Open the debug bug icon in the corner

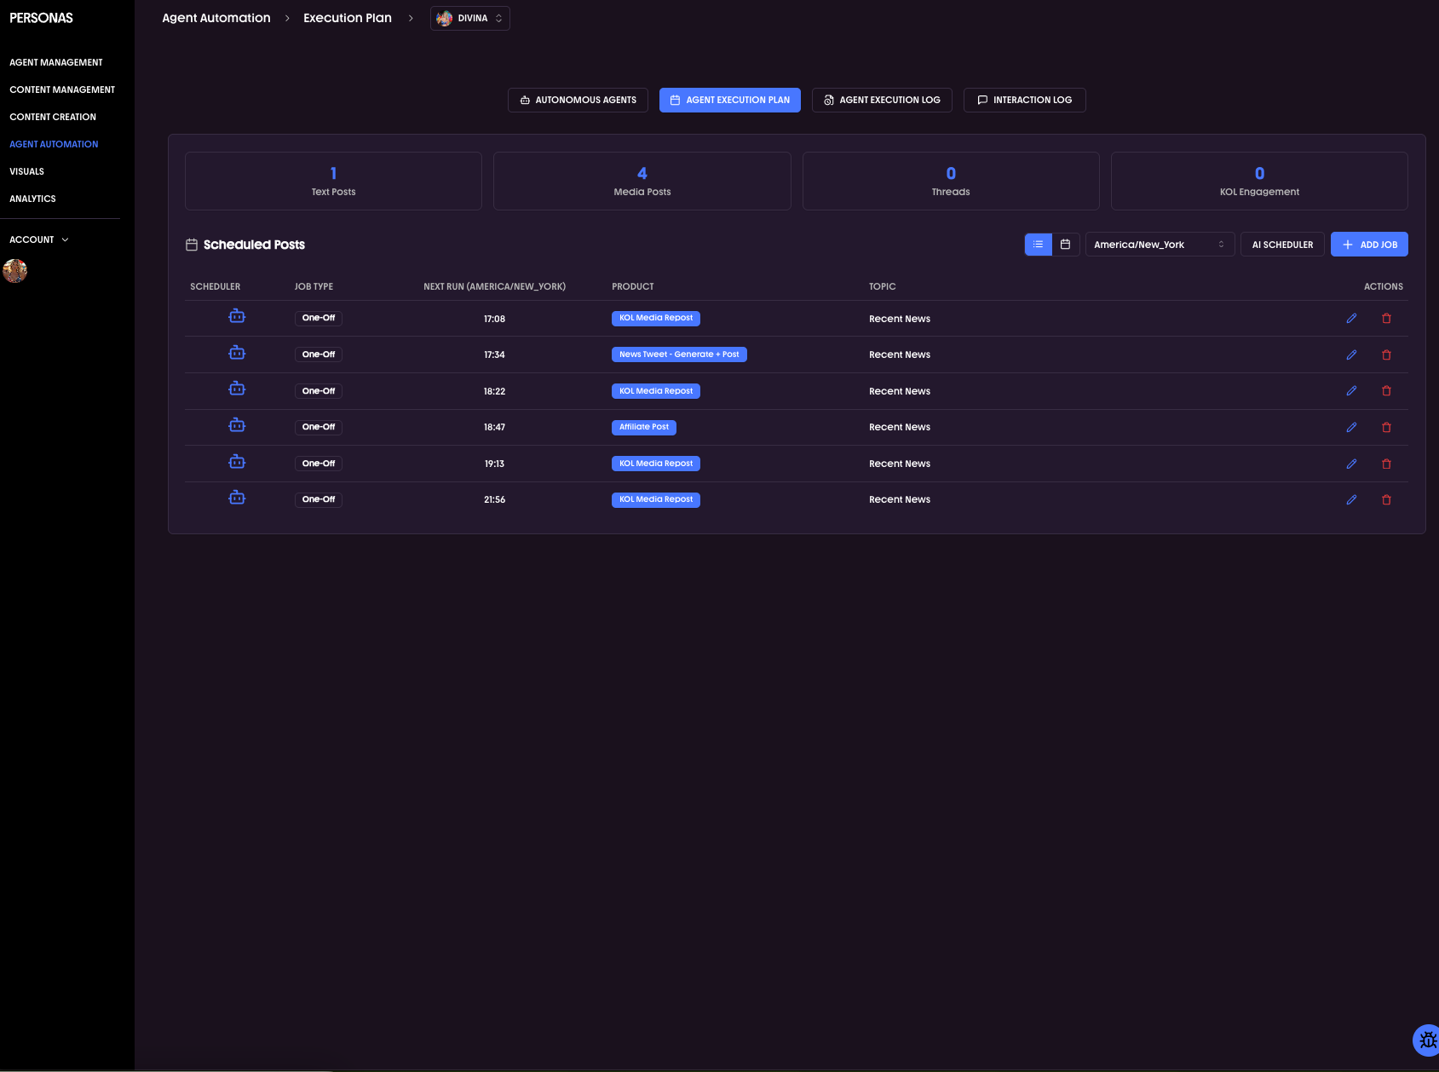(1426, 1040)
